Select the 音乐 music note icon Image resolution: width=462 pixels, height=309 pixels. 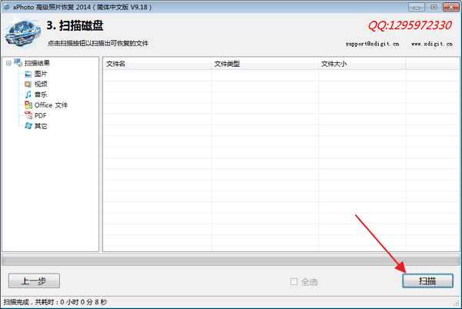[28, 95]
